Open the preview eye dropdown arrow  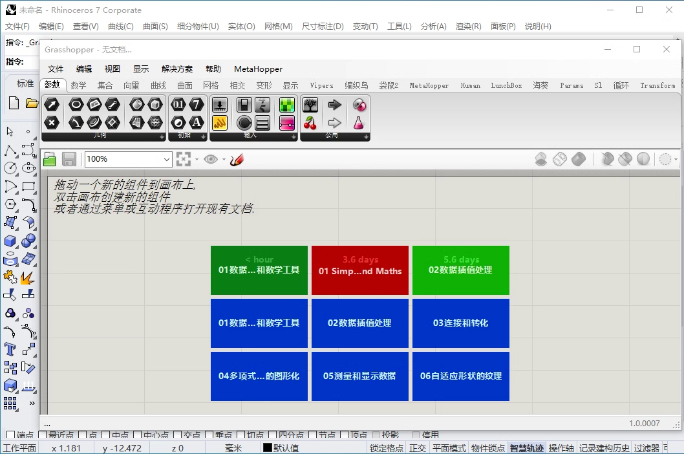pyautogui.click(x=224, y=159)
